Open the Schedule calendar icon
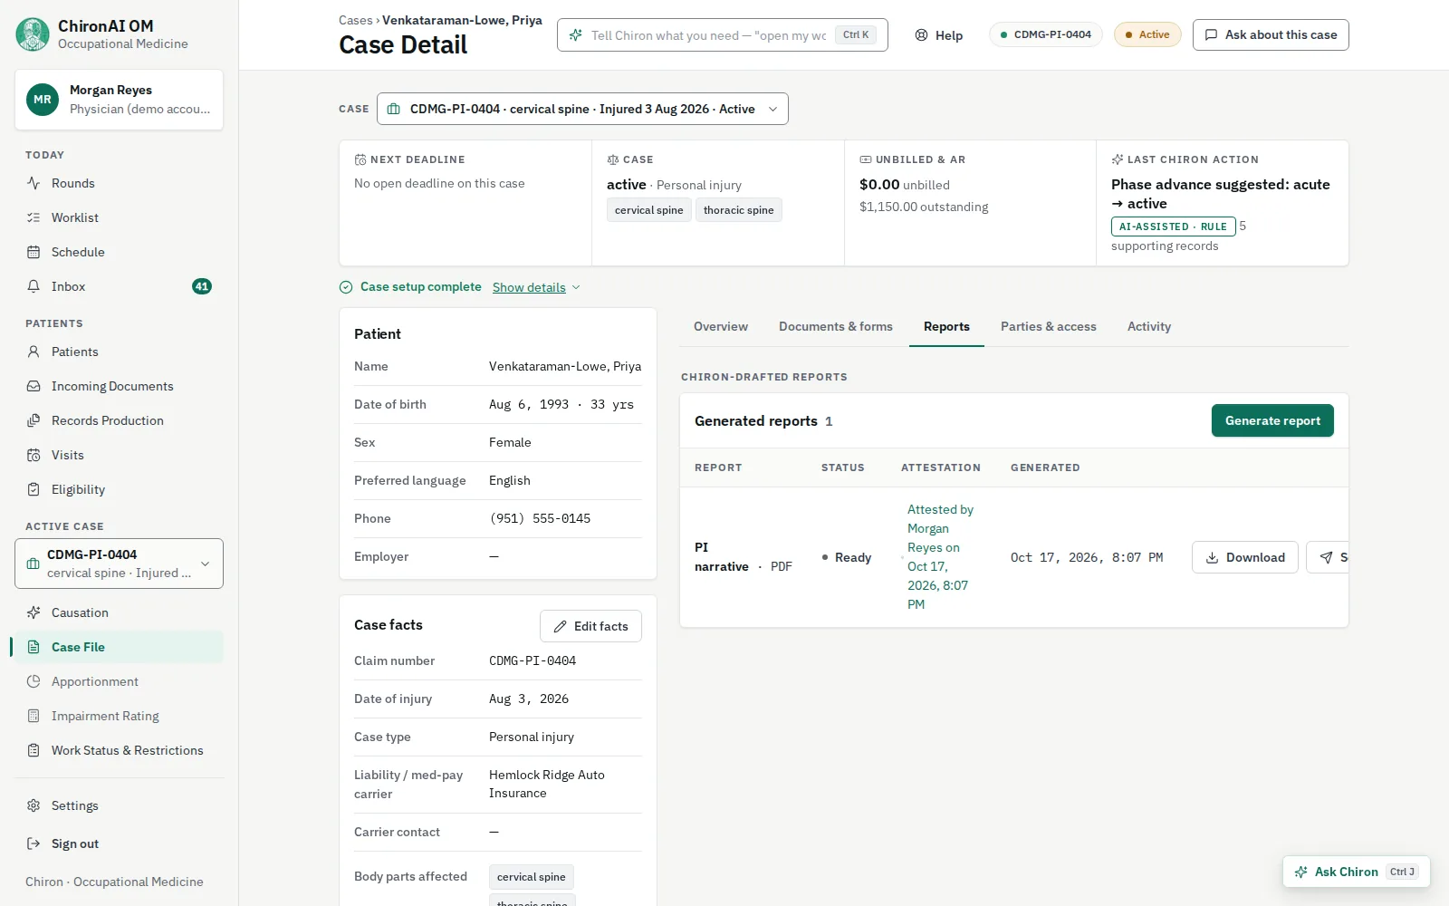Screen dimensions: 1449x906 34,252
